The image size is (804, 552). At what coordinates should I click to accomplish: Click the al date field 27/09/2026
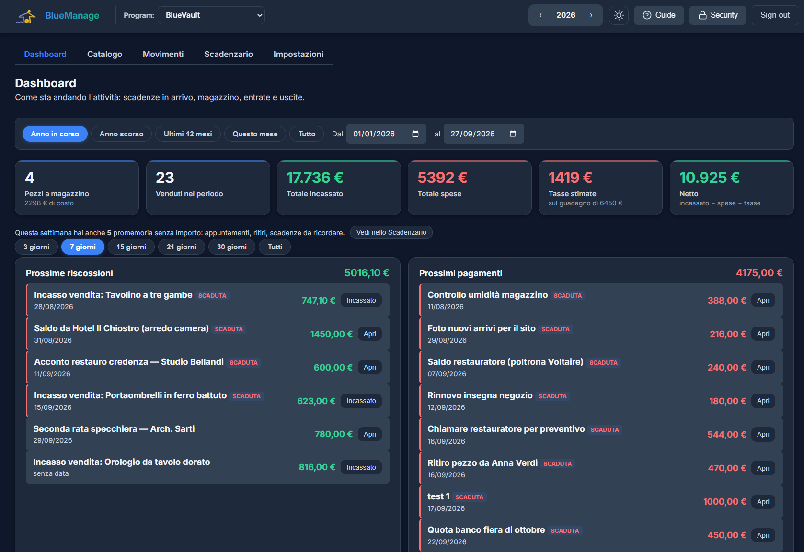click(483, 134)
